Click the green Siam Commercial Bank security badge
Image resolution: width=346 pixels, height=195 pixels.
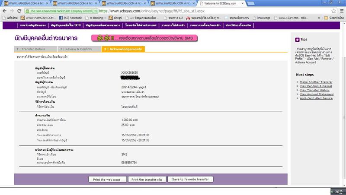(61, 11)
